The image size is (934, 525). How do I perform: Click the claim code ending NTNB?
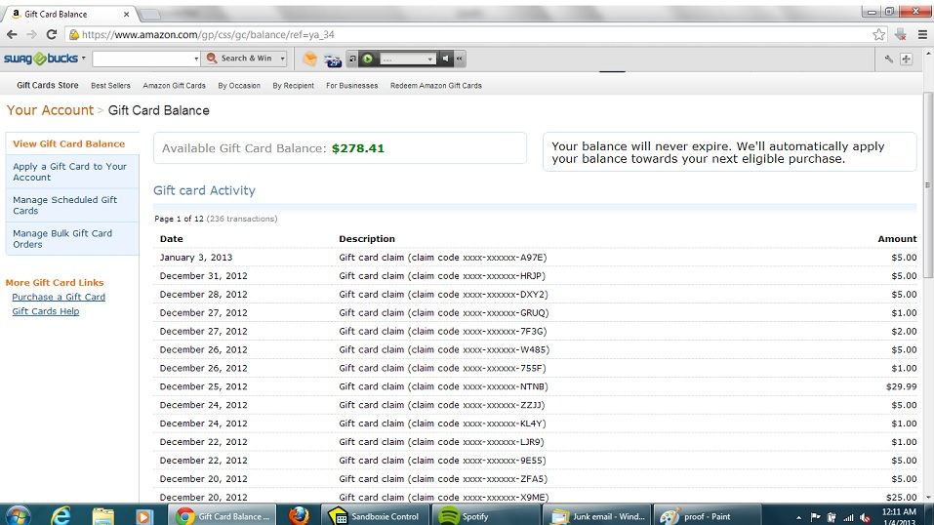pyautogui.click(x=443, y=386)
